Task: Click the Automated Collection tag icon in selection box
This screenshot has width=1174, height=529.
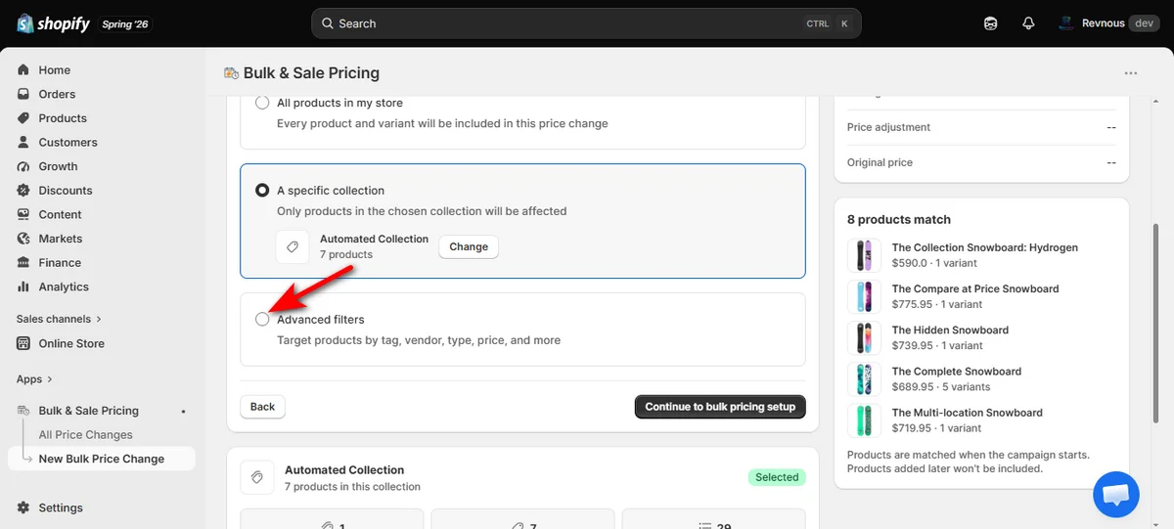Action: point(293,246)
